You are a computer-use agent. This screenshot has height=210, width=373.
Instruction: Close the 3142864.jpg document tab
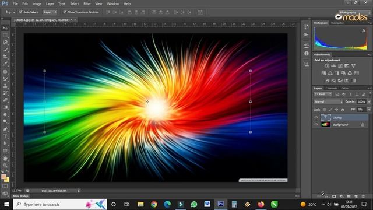(75, 20)
